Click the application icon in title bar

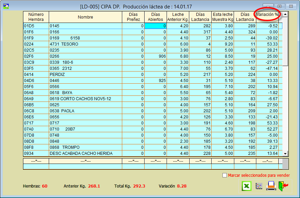pos(6,6)
